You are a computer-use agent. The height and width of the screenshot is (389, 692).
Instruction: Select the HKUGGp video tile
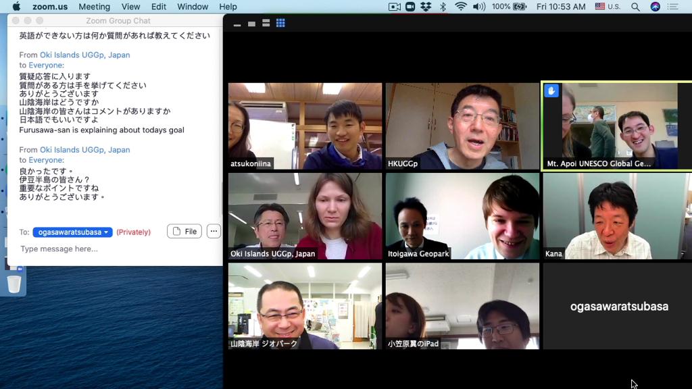click(462, 126)
